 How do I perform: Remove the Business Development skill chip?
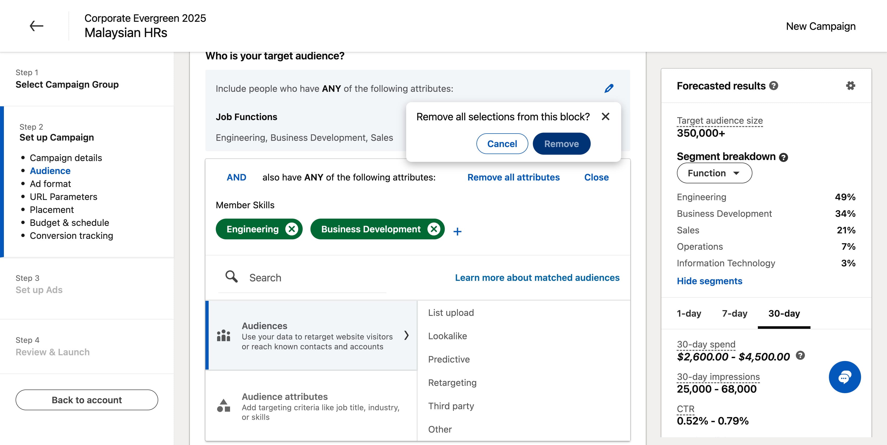pos(434,229)
